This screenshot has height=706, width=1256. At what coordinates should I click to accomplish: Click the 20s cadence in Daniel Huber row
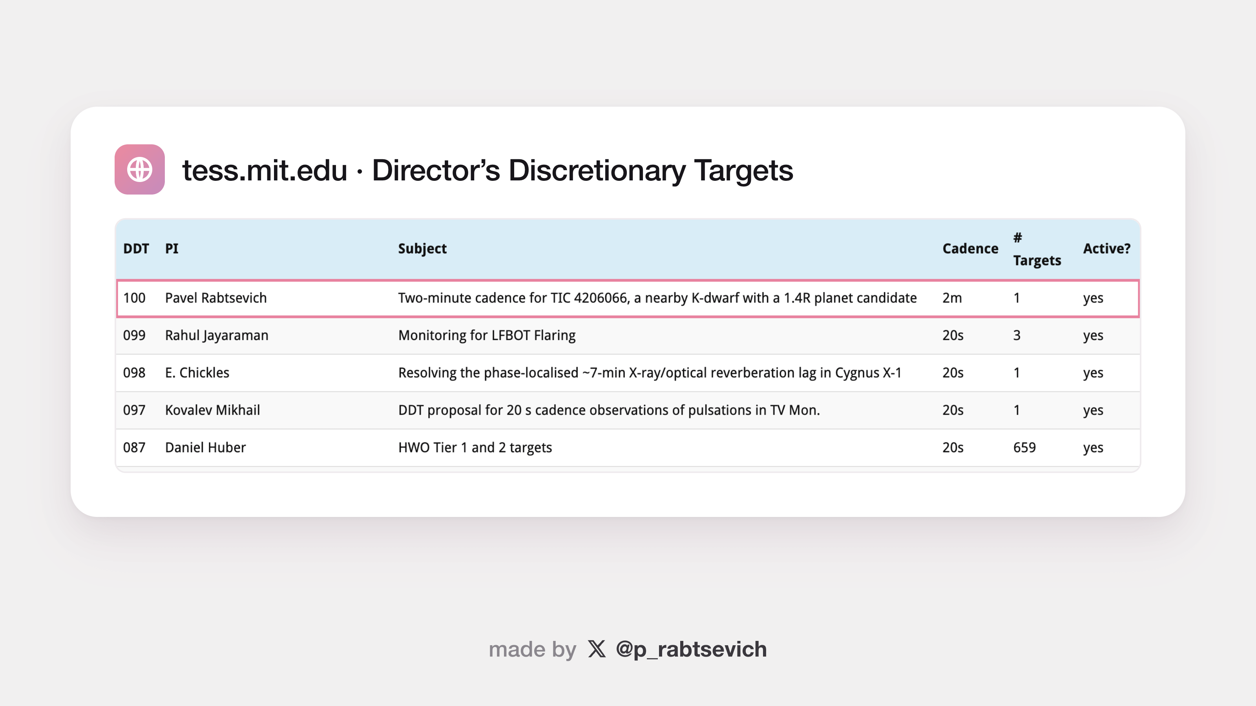[953, 447]
